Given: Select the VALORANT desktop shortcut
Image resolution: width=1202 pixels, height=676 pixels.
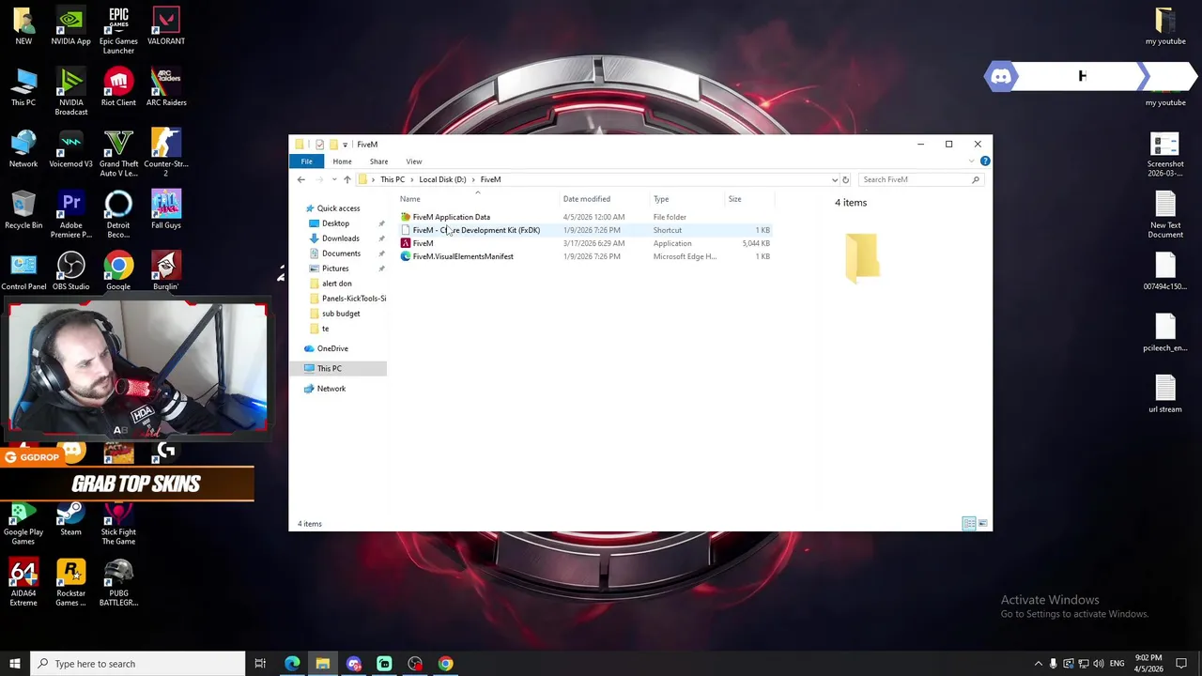Looking at the screenshot, I should click(166, 27).
